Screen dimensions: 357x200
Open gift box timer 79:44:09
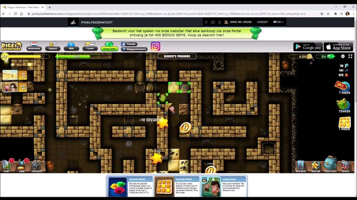click(x=344, y=106)
